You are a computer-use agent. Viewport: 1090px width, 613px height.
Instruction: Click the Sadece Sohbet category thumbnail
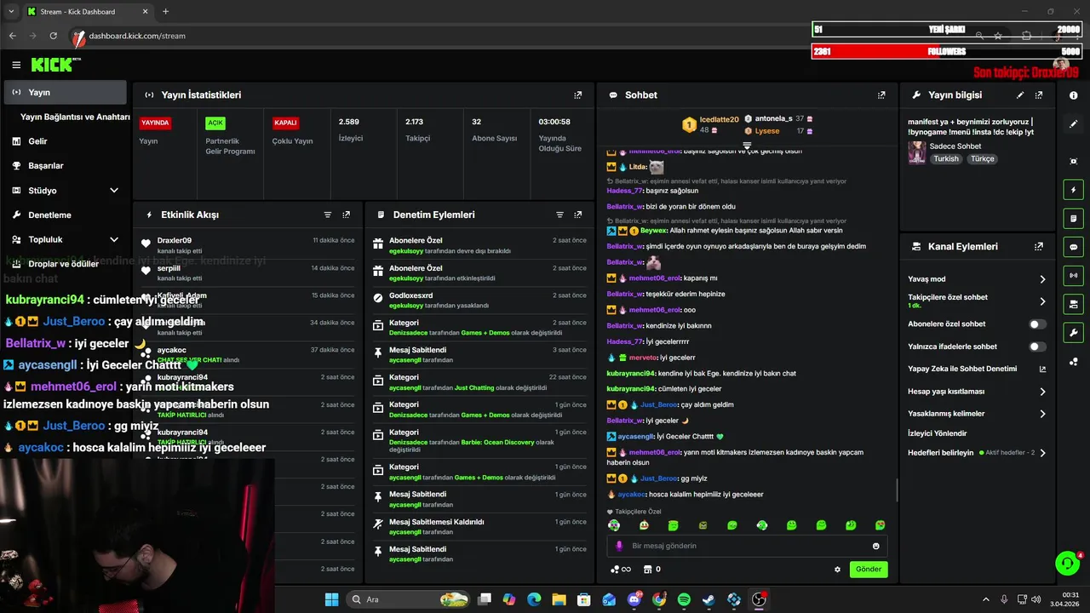pos(917,152)
